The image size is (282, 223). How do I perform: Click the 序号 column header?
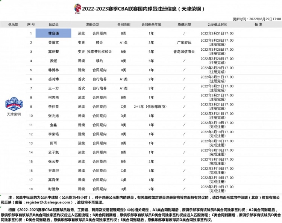[x=31, y=24]
